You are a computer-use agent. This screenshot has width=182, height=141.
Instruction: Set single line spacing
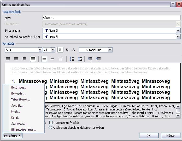44,59
